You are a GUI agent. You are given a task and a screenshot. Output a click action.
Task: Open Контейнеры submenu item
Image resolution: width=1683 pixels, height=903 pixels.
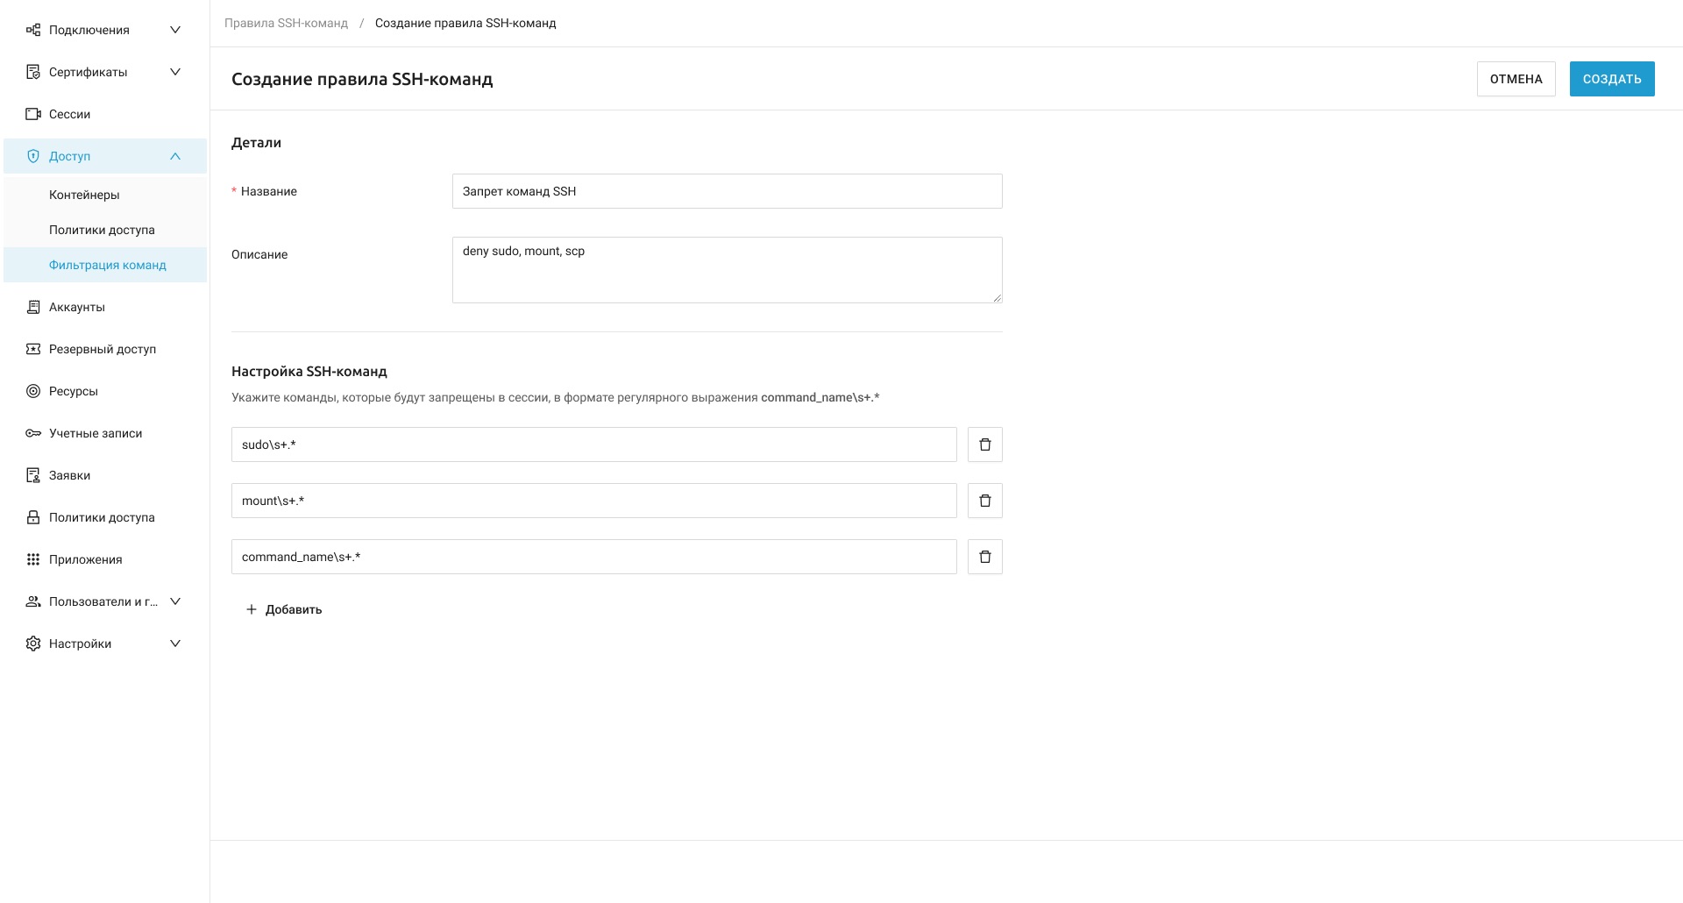84,195
